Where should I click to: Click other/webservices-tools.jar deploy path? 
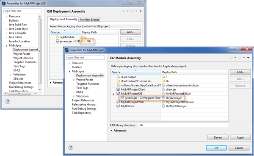182,85
